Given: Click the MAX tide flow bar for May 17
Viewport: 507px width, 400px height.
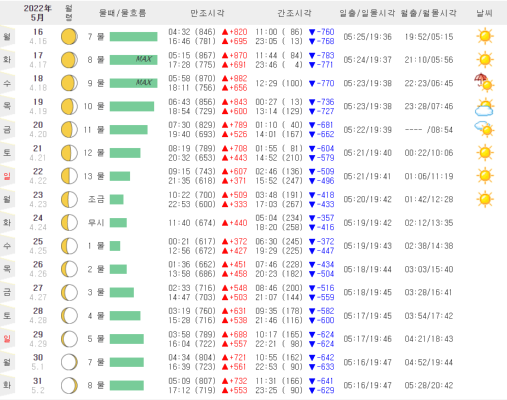Looking at the screenshot, I should click(134, 60).
